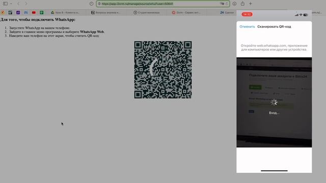326x183 pixels.
Task: Click the battery icon on phone status bar
Action: (306, 15)
